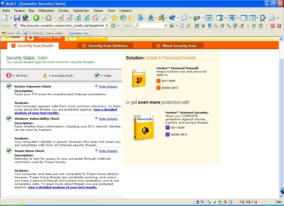Click BUY NOW for Norton Internet Security

coord(175,127)
